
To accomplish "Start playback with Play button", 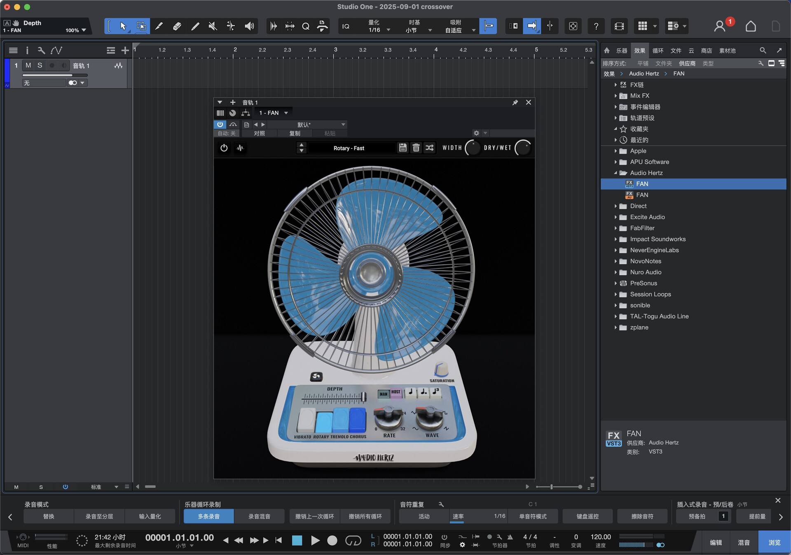I will click(315, 540).
